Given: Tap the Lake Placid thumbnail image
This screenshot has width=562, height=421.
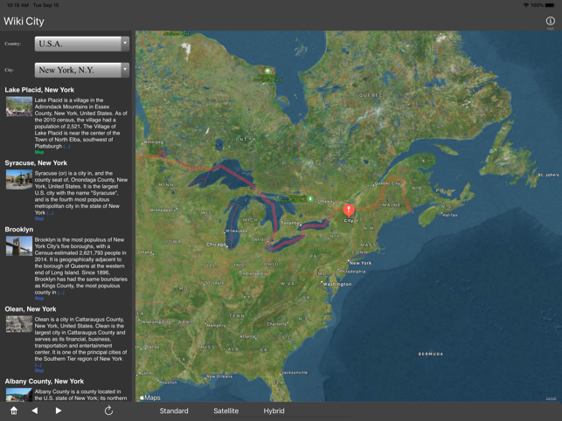Looking at the screenshot, I should pyautogui.click(x=18, y=107).
